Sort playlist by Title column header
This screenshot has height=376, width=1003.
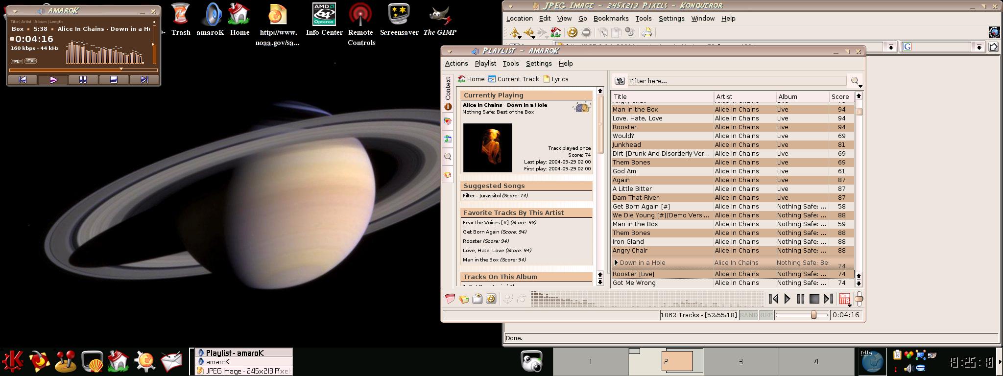click(662, 96)
